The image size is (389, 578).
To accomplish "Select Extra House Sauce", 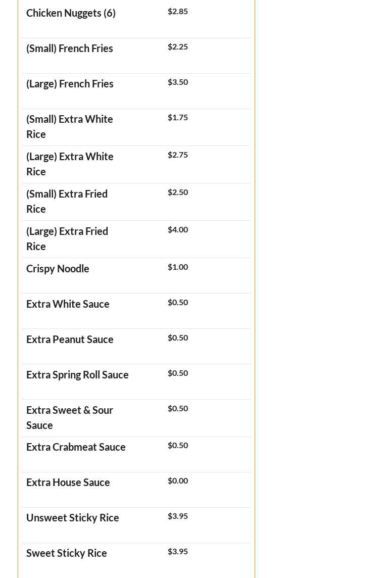I will click(x=68, y=483).
